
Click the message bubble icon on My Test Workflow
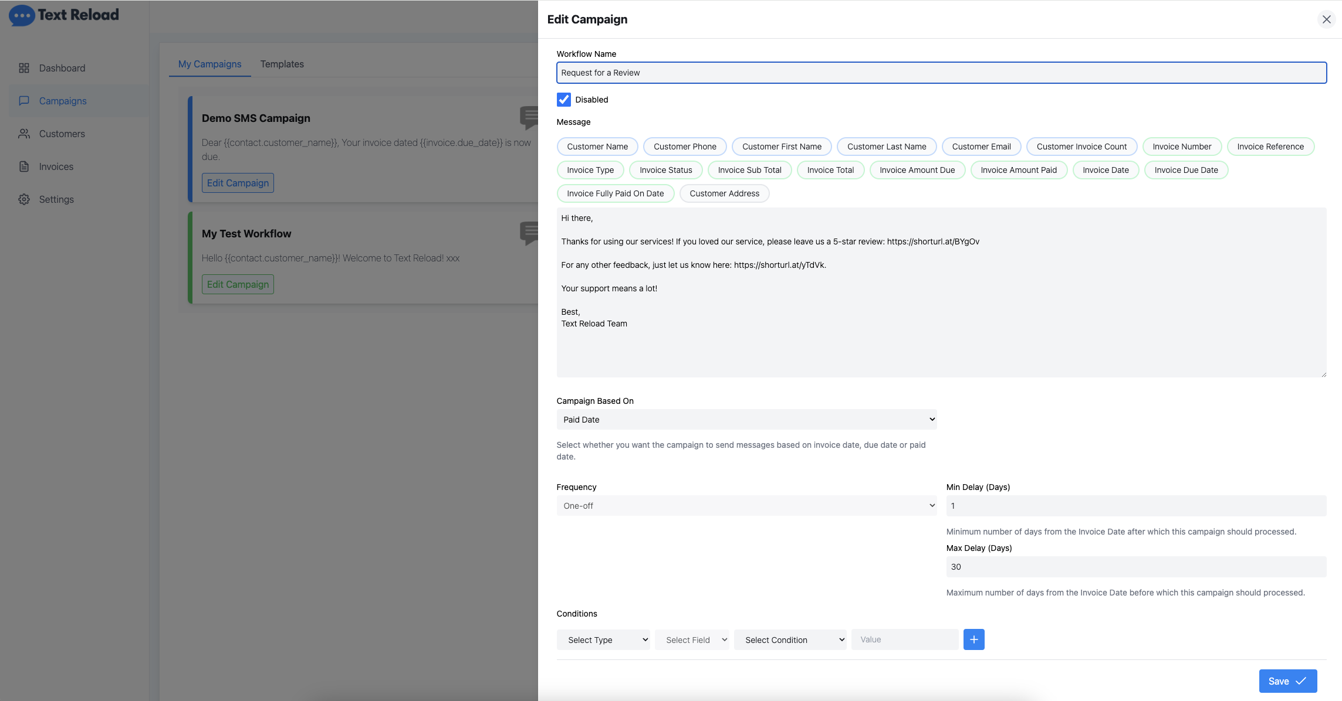529,233
